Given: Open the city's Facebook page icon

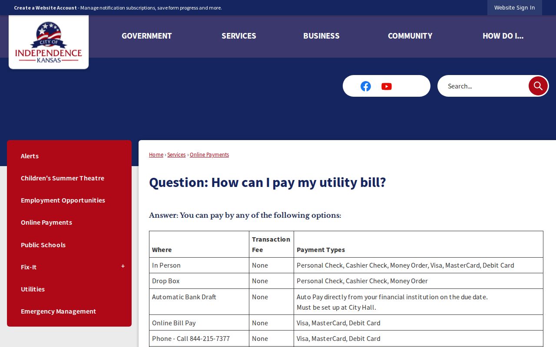Looking at the screenshot, I should (x=366, y=86).
